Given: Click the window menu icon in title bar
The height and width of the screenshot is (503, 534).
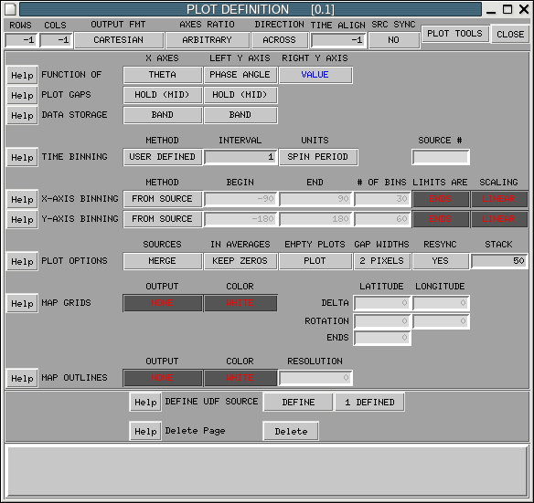Looking at the screenshot, I should click(10, 9).
